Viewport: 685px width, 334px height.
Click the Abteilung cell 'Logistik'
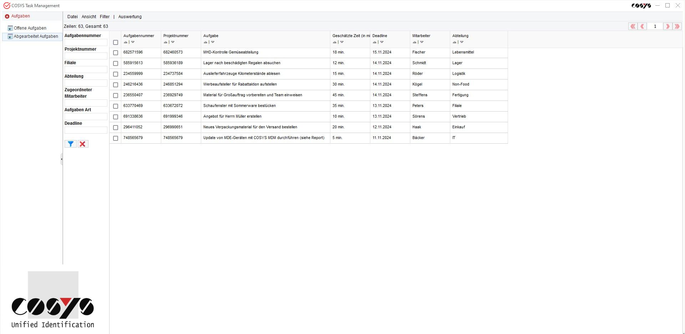[459, 74]
